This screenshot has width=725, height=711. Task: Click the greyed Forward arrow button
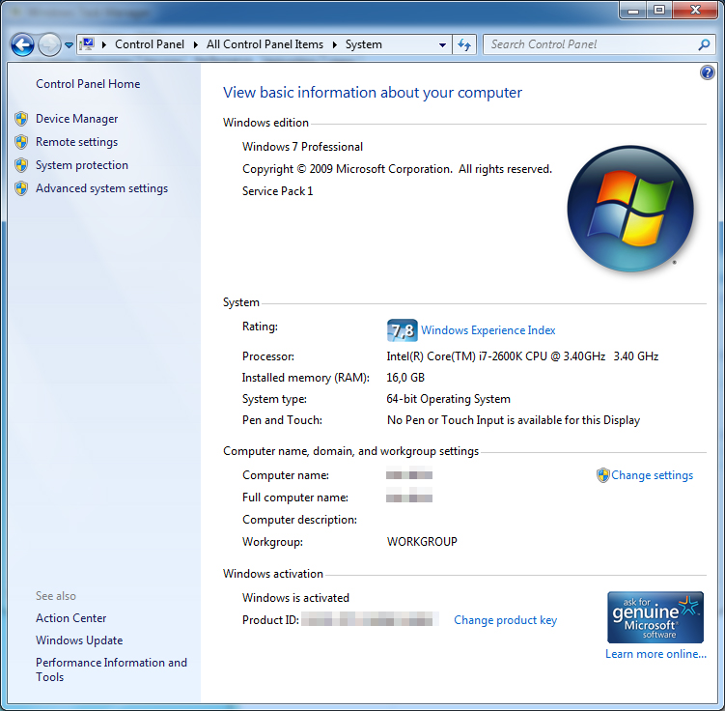(49, 44)
